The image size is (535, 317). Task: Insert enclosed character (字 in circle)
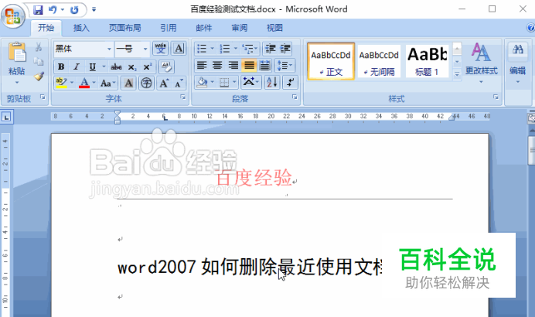[x=146, y=84]
